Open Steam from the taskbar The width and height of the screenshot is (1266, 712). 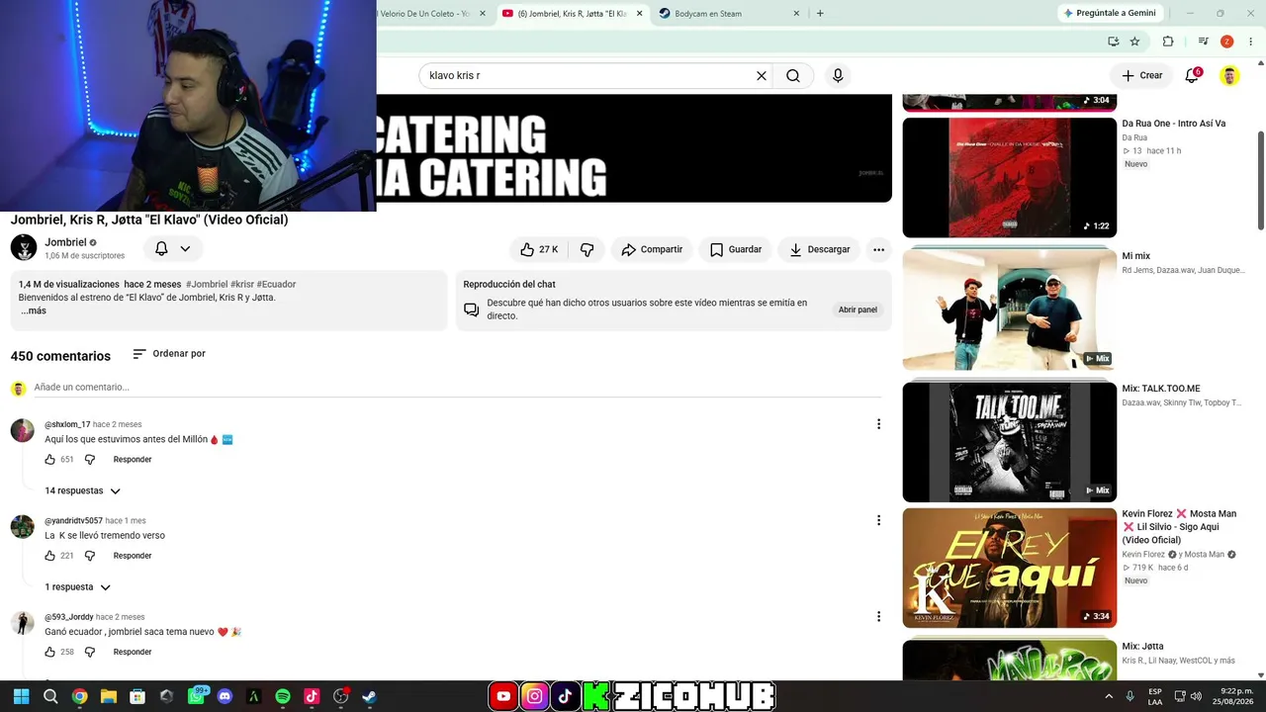click(369, 696)
